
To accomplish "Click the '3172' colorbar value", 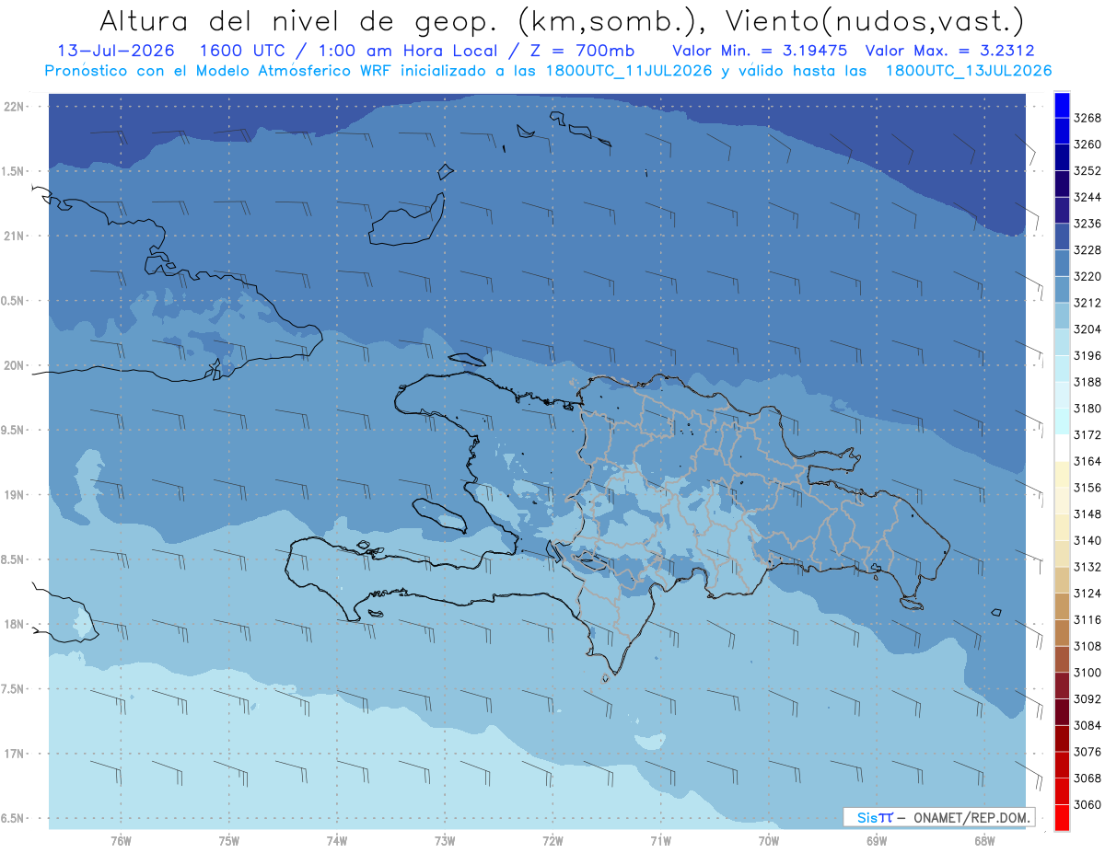I will pyautogui.click(x=1088, y=434).
